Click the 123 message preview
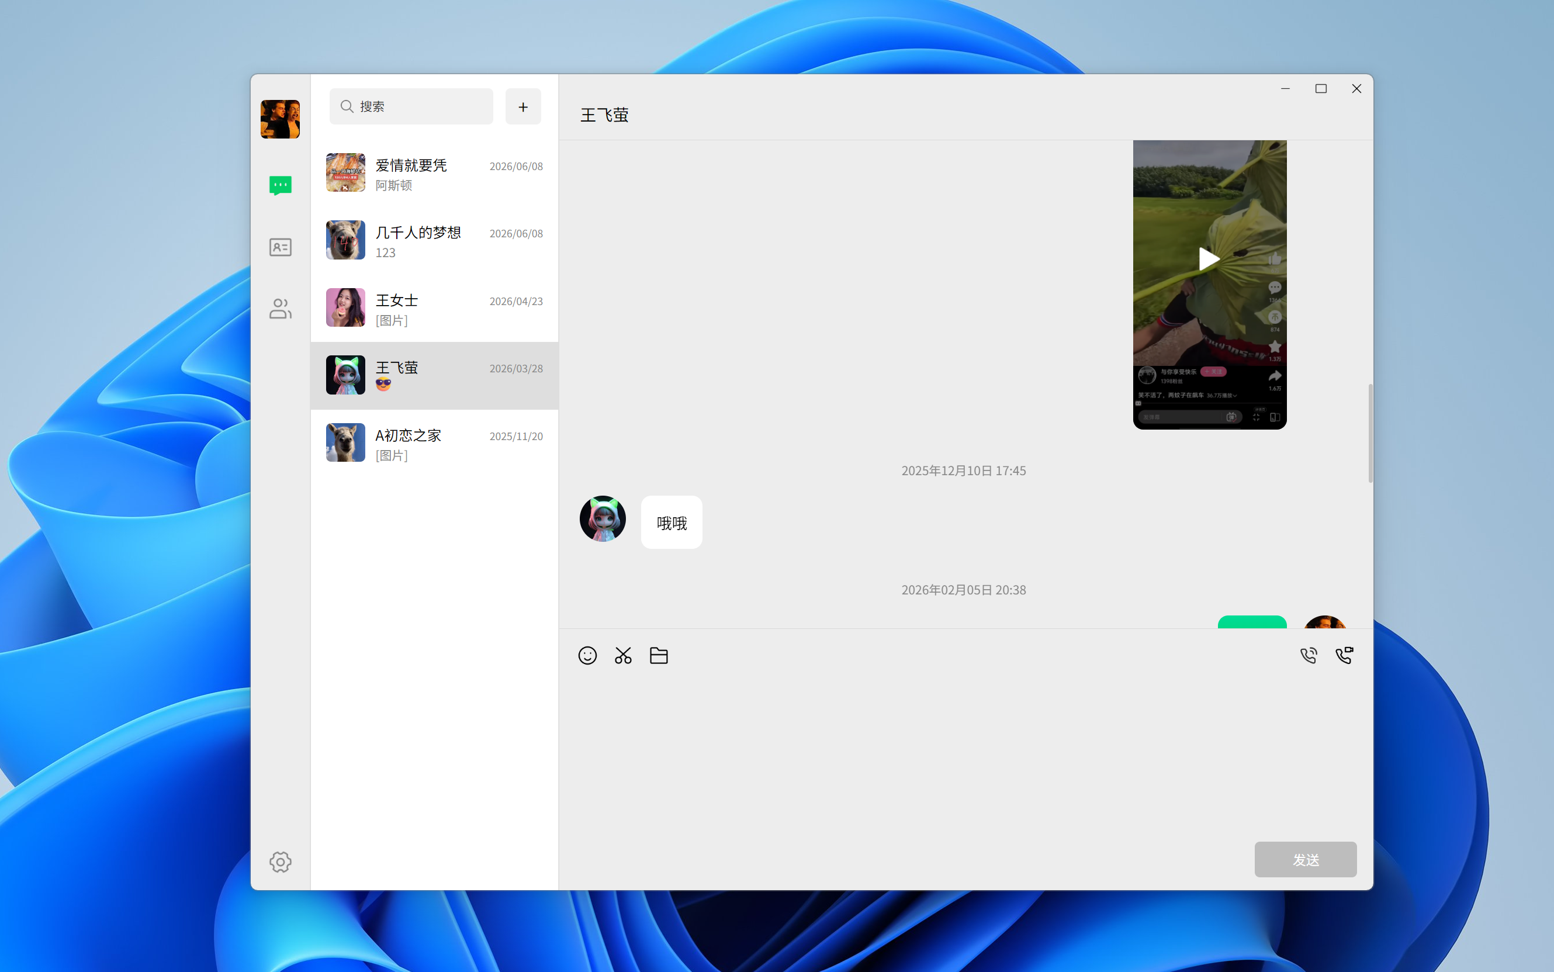1554x972 pixels. click(x=386, y=252)
